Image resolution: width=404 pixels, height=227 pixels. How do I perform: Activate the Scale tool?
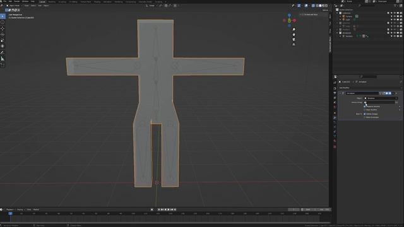(x=3, y=40)
